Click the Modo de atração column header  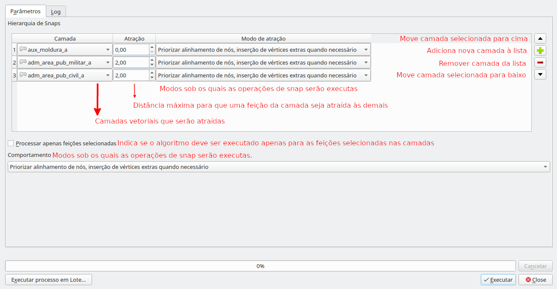point(263,38)
